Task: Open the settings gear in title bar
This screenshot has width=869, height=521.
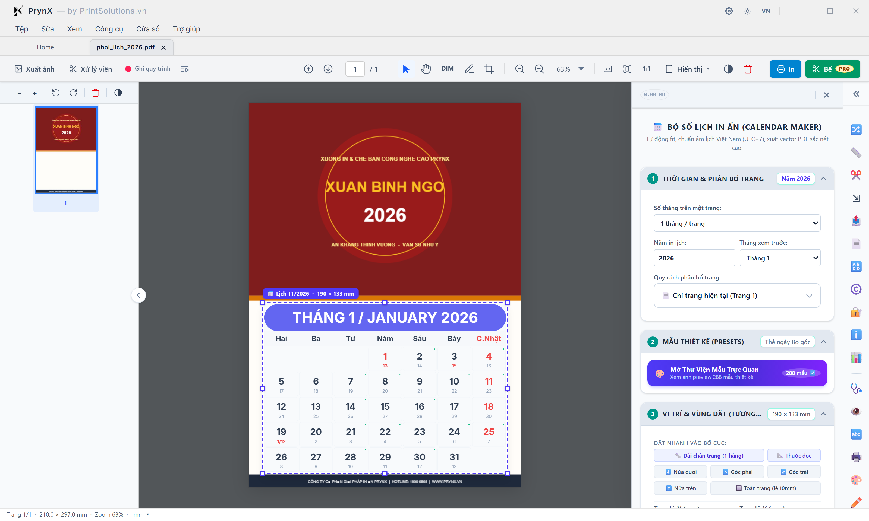Action: (729, 11)
